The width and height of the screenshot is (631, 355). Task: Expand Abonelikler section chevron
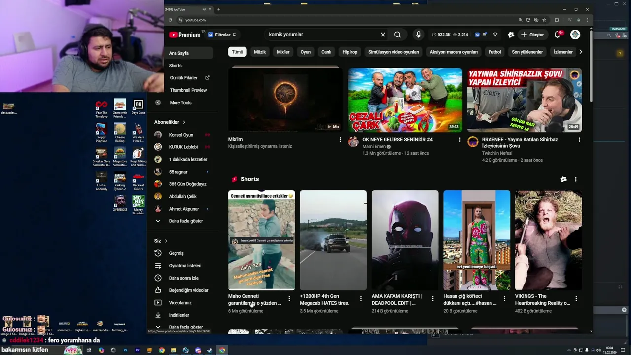coord(184,122)
